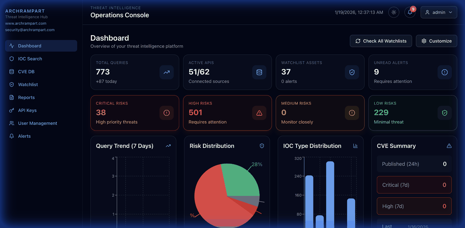Toggle the theme with the sun icon
This screenshot has width=465, height=228.
tap(393, 12)
